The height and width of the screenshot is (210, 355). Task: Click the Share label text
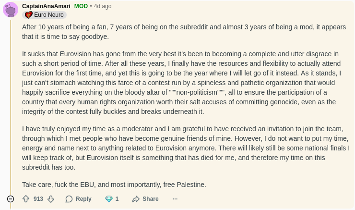point(150,199)
